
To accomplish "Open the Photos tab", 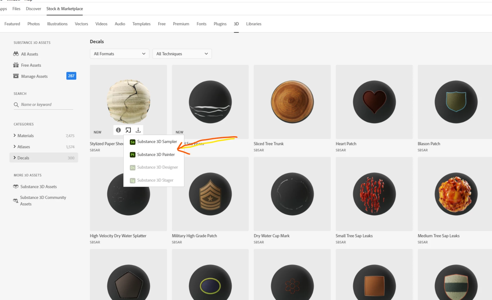I will point(34,24).
